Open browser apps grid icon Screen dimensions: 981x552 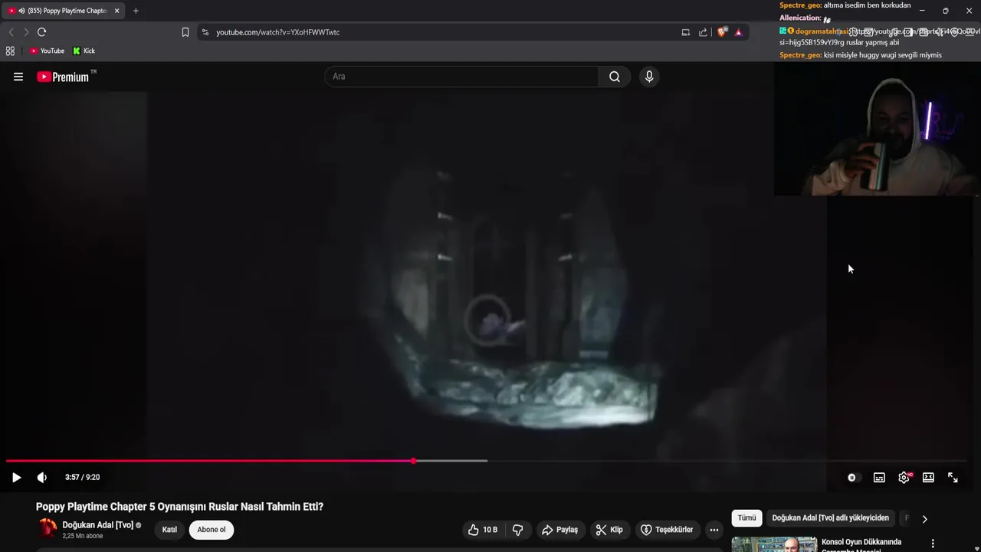10,51
